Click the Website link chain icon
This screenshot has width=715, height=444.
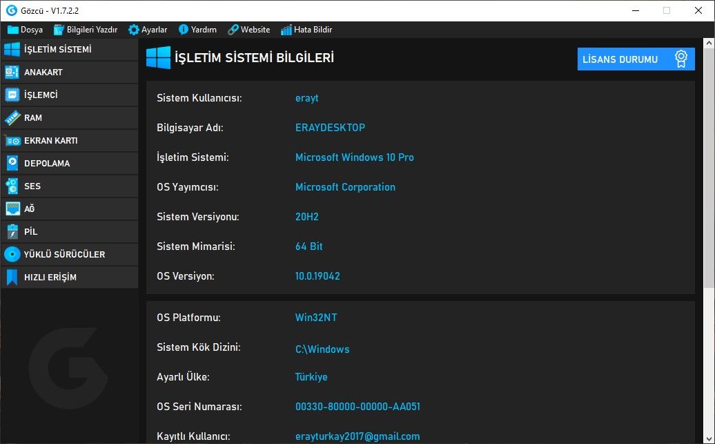pos(233,30)
